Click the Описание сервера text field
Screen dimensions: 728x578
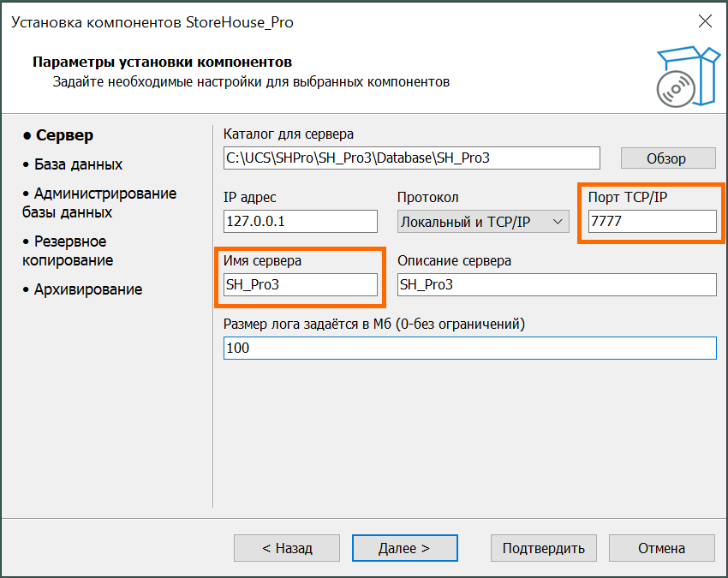point(557,285)
